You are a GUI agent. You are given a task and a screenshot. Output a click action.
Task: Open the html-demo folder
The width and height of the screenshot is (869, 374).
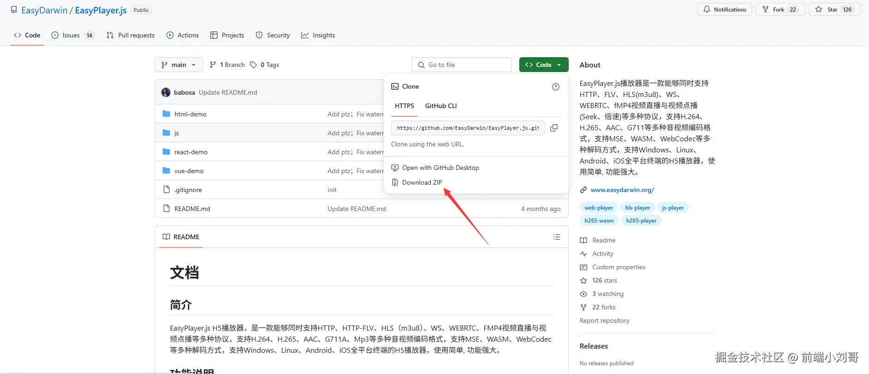click(x=190, y=114)
